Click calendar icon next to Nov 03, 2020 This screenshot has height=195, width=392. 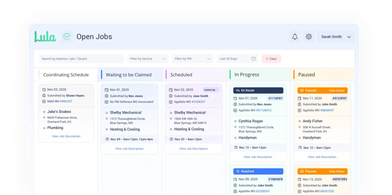tap(44, 90)
